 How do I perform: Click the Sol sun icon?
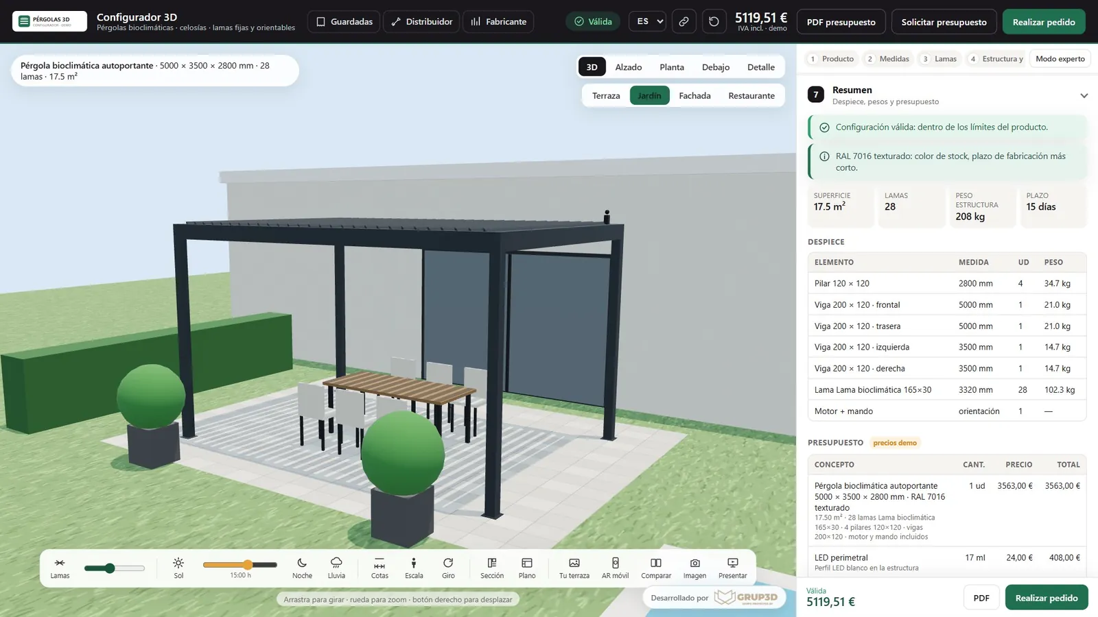(x=178, y=568)
